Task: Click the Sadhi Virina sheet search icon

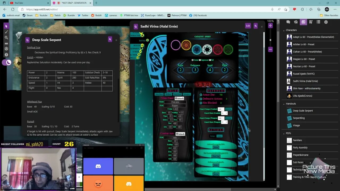Action: coord(256,26)
